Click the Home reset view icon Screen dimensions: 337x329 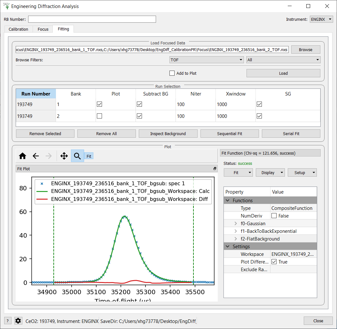click(x=22, y=156)
